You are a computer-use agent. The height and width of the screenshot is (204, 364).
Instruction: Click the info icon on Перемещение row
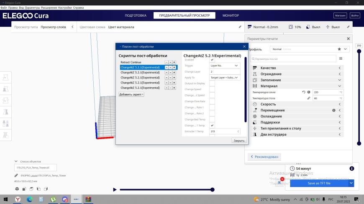334,111
